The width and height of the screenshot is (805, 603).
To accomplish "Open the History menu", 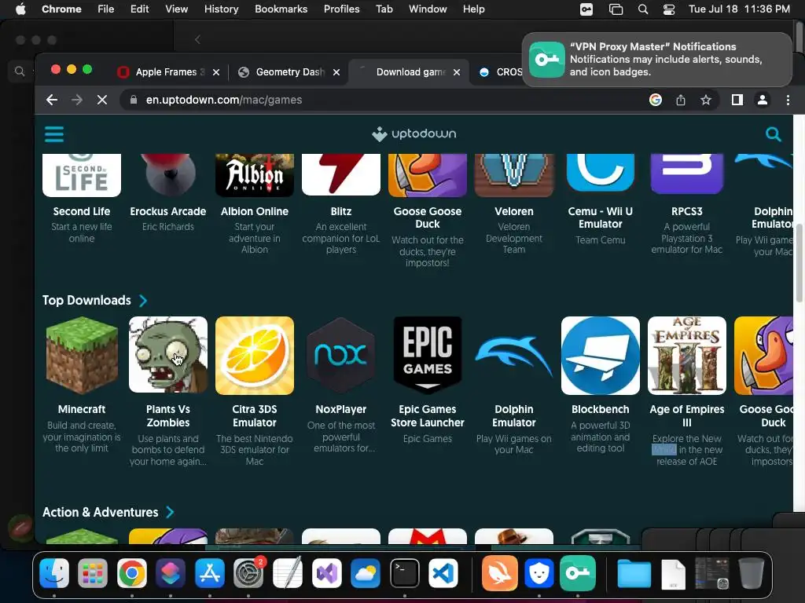I will (221, 9).
